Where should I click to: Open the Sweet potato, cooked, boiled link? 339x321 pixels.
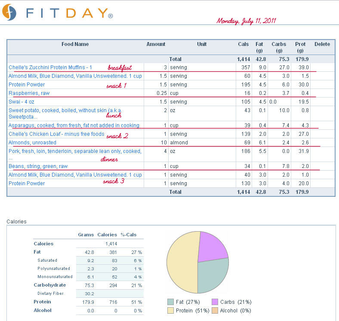point(65,113)
